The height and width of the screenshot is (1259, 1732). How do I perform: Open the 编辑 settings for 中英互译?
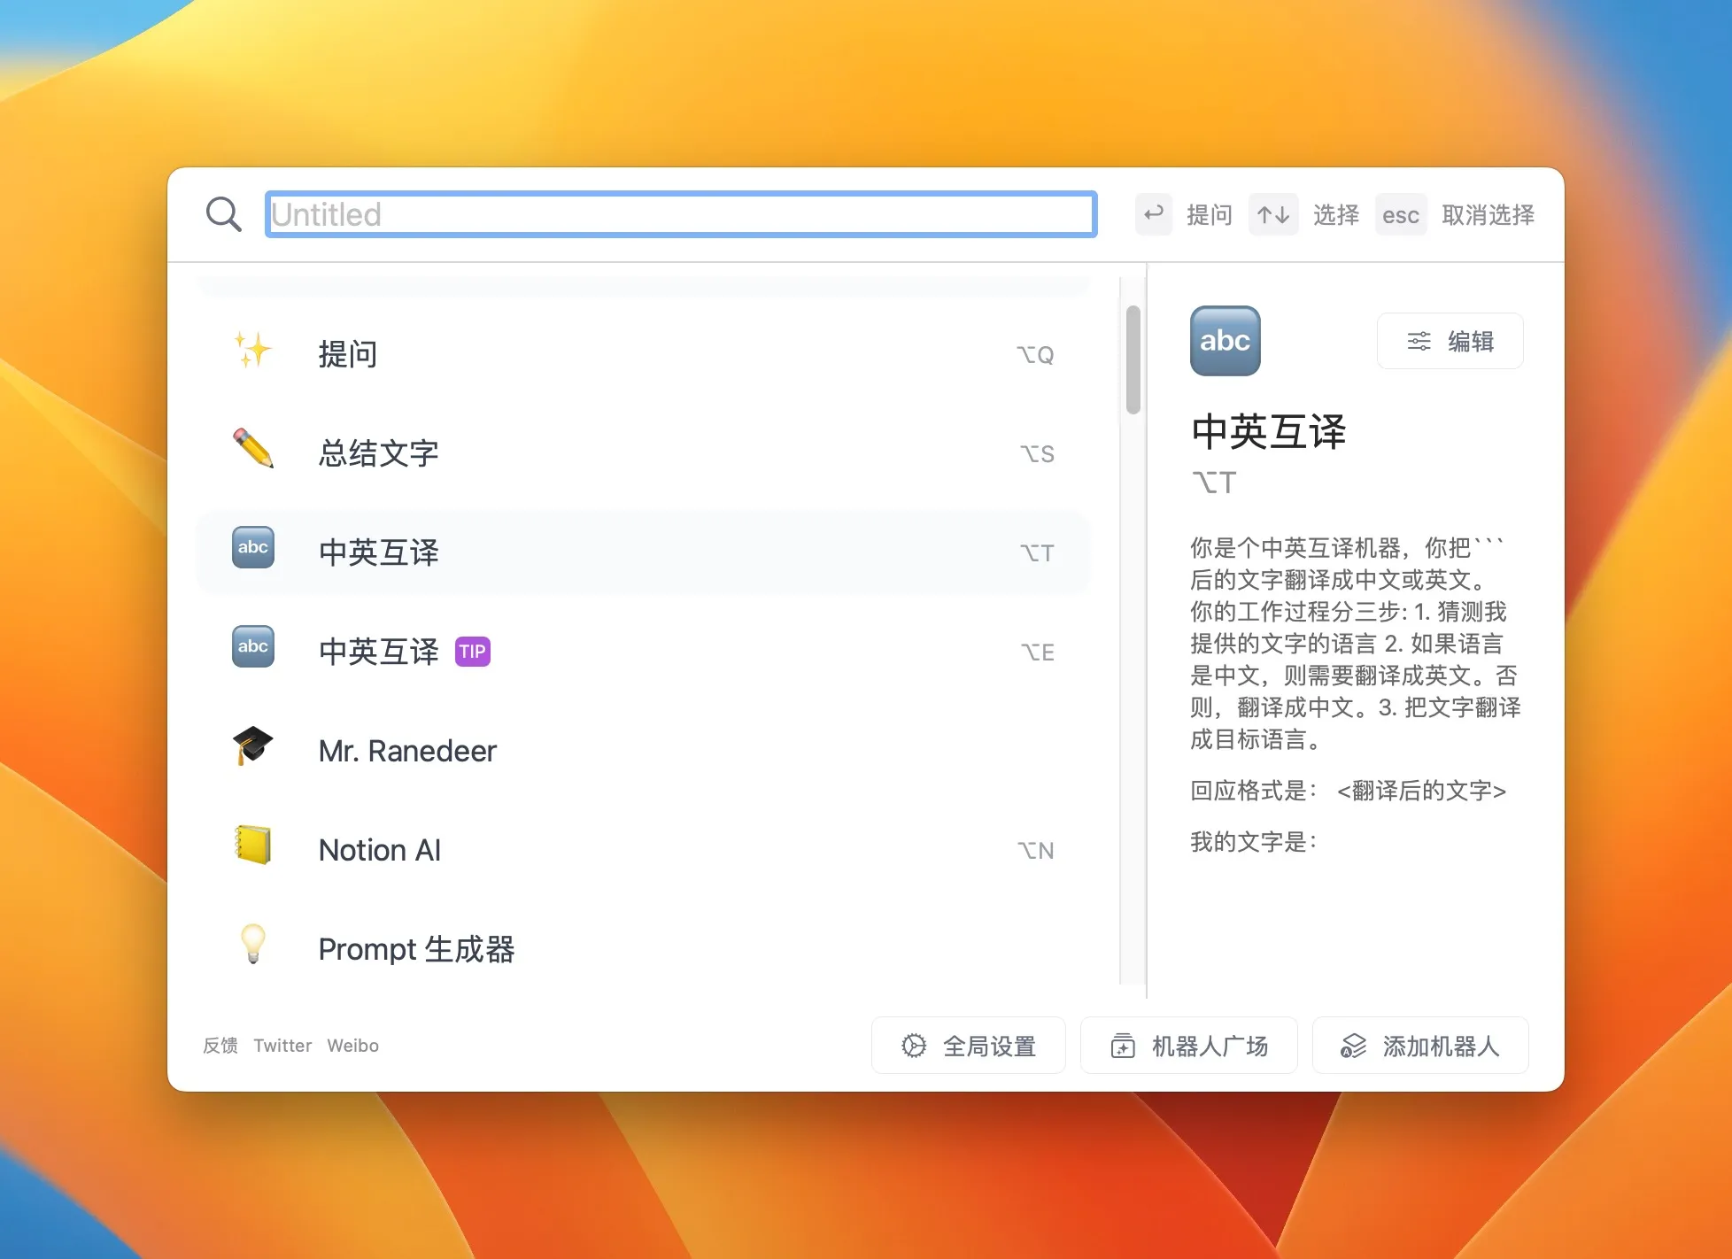coord(1450,341)
